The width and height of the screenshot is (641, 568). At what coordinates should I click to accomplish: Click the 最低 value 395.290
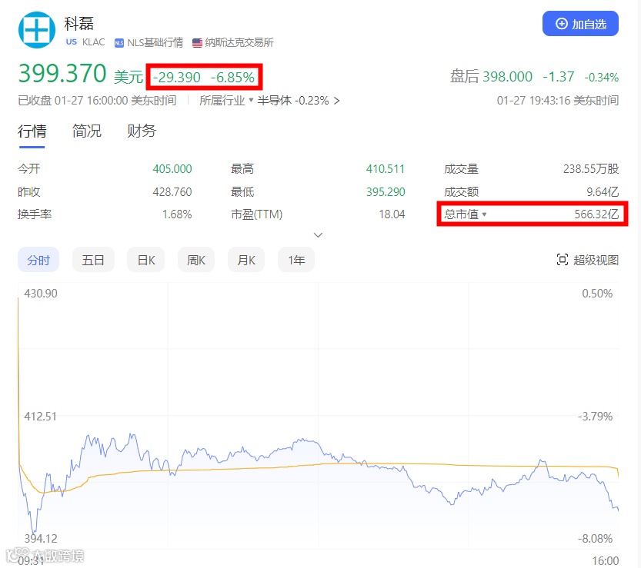(x=386, y=191)
